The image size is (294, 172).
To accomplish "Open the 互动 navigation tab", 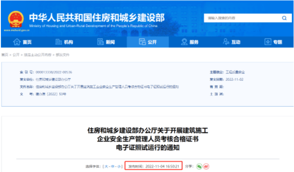I will (x=232, y=42).
